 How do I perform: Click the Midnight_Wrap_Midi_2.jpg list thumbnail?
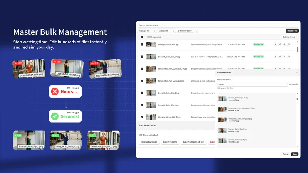151,117
